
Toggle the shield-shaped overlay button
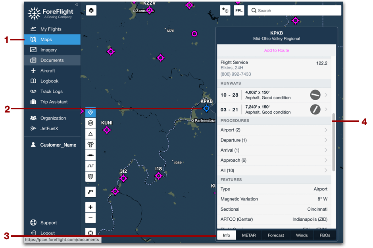click(90, 177)
